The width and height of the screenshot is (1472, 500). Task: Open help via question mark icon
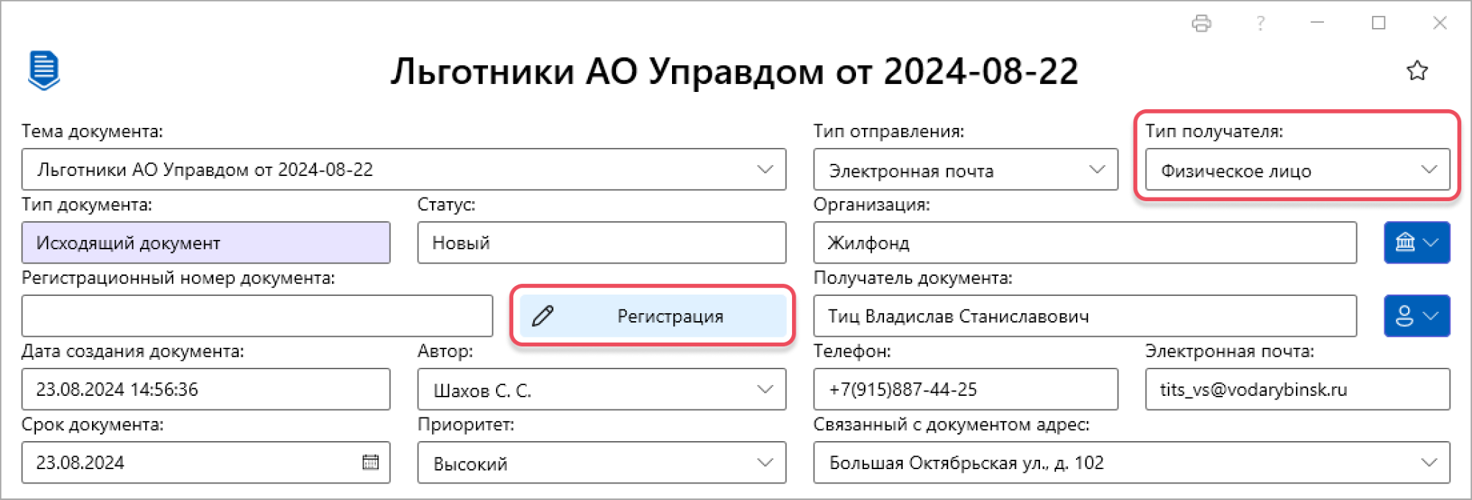point(1260,24)
